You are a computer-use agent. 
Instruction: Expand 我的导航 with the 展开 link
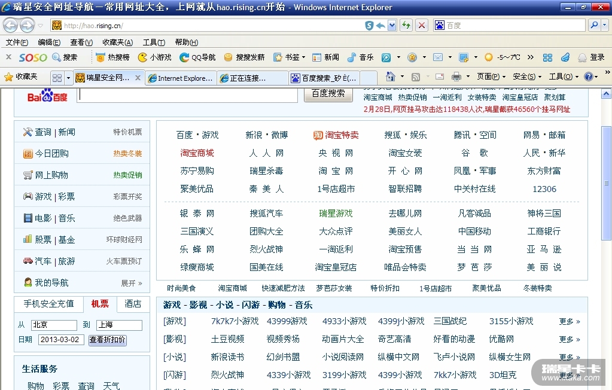(132, 283)
